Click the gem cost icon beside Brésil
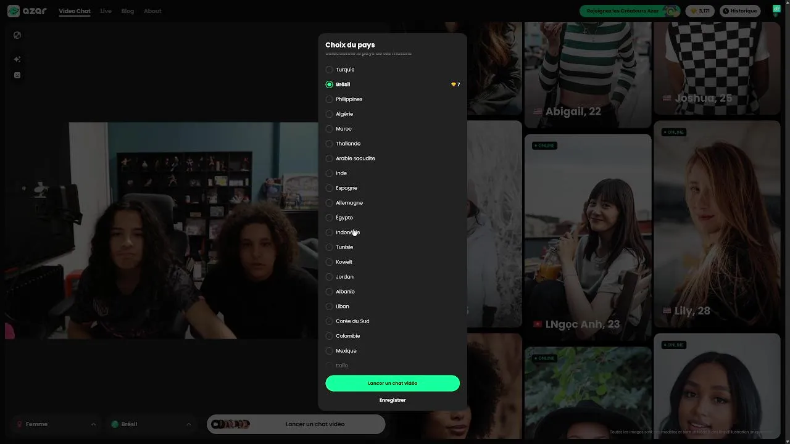The height and width of the screenshot is (444, 790). pos(454,84)
